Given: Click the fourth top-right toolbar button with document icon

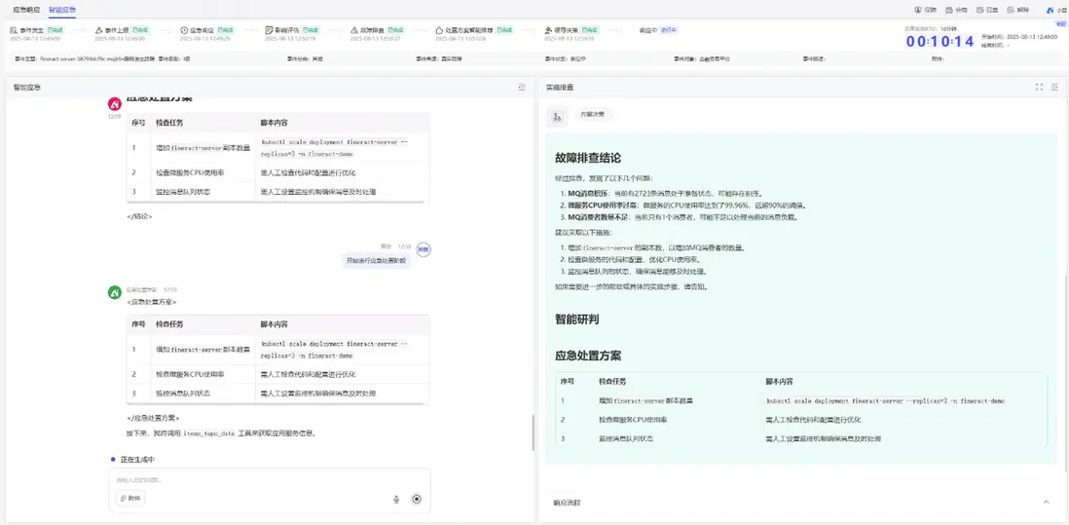Looking at the screenshot, I should [x=1017, y=10].
